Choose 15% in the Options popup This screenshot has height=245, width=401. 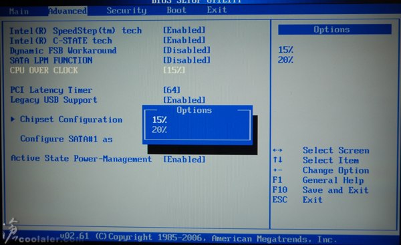[x=159, y=119]
